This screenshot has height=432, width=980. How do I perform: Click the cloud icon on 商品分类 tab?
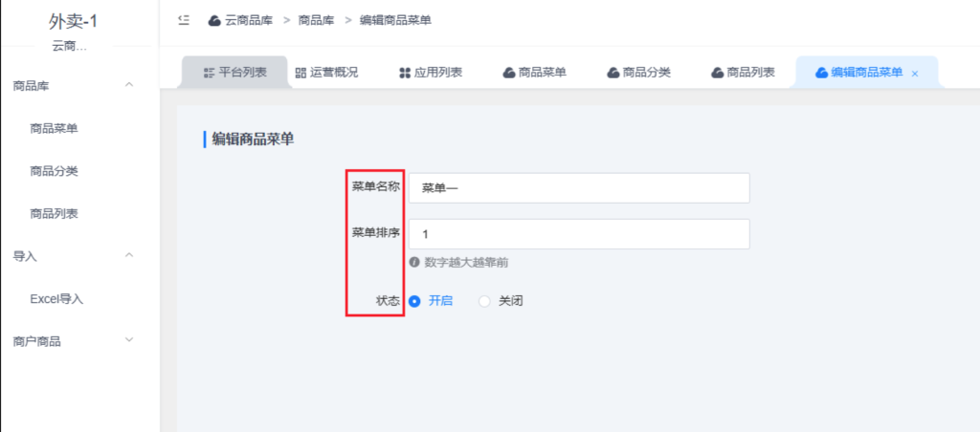click(x=613, y=73)
